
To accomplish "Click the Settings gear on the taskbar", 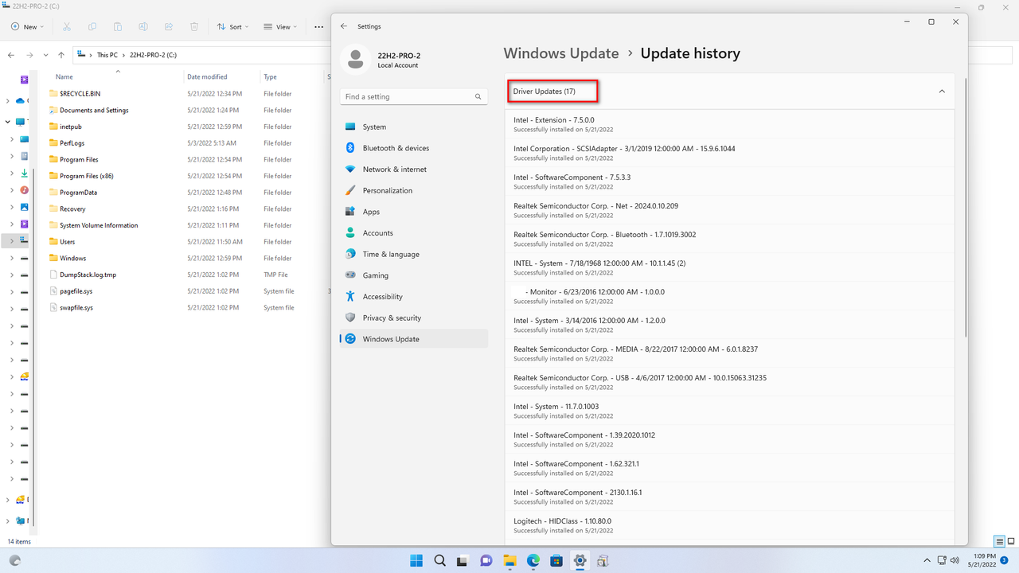I will [x=580, y=560].
